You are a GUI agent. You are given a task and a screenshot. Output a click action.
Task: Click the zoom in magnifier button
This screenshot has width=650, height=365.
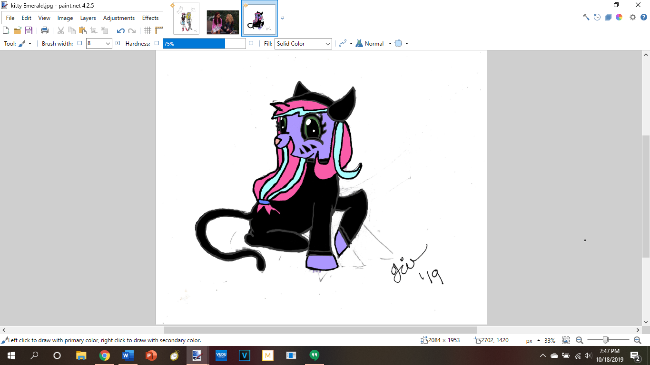(x=638, y=340)
